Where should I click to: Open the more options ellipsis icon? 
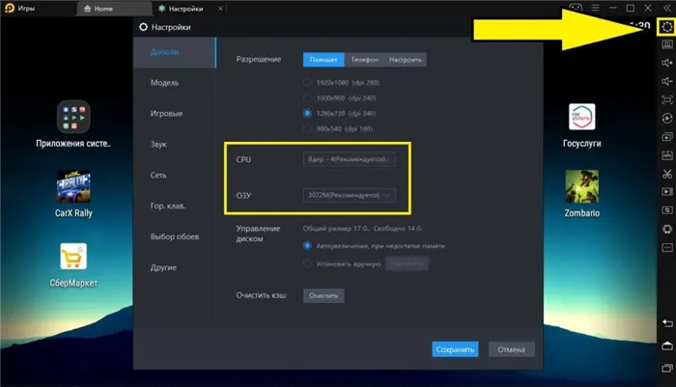coord(667,248)
